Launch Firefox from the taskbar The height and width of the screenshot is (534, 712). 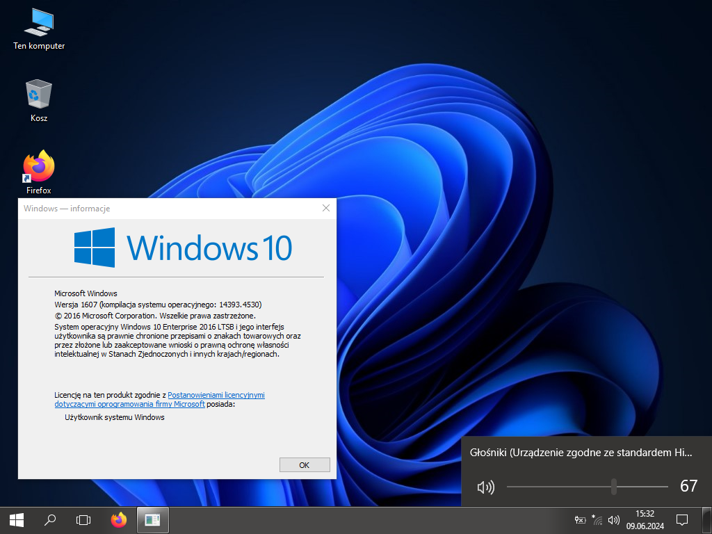click(x=119, y=519)
